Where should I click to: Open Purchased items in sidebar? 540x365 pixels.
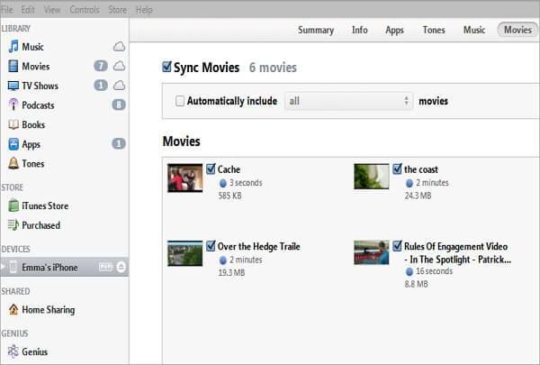(41, 225)
